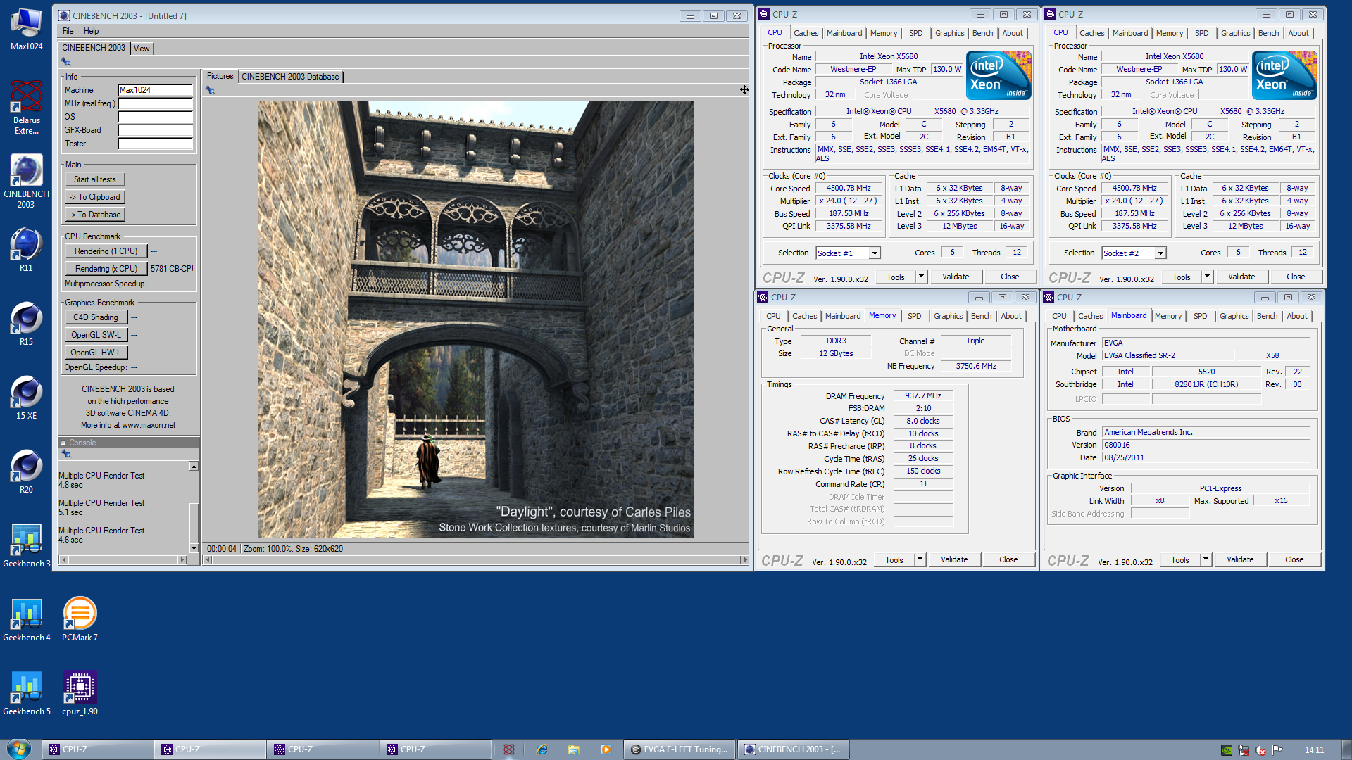The image size is (1352, 760).
Task: Switch to EVGA E-LEET Tuning taskbar item
Action: coord(680,749)
